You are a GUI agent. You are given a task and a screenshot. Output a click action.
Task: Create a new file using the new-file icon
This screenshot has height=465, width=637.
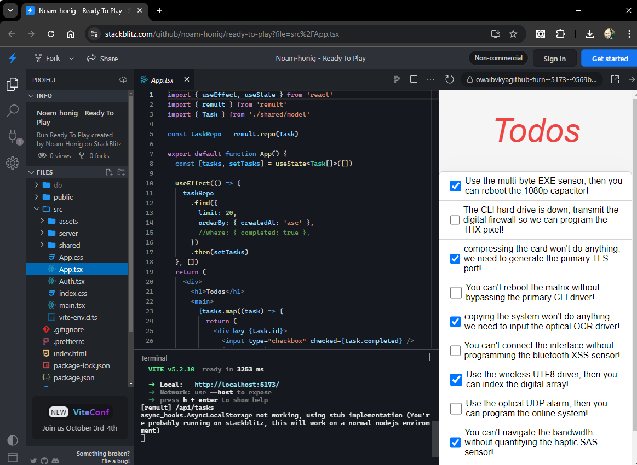108,172
